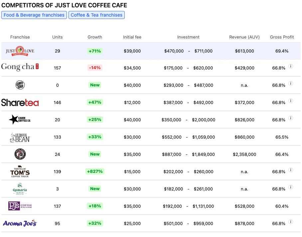
Task: Sort by the Revenue (AUV) header
Action: [x=244, y=37]
